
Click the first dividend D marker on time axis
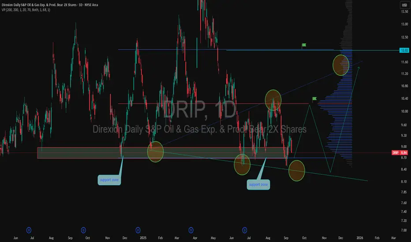tap(29, 230)
